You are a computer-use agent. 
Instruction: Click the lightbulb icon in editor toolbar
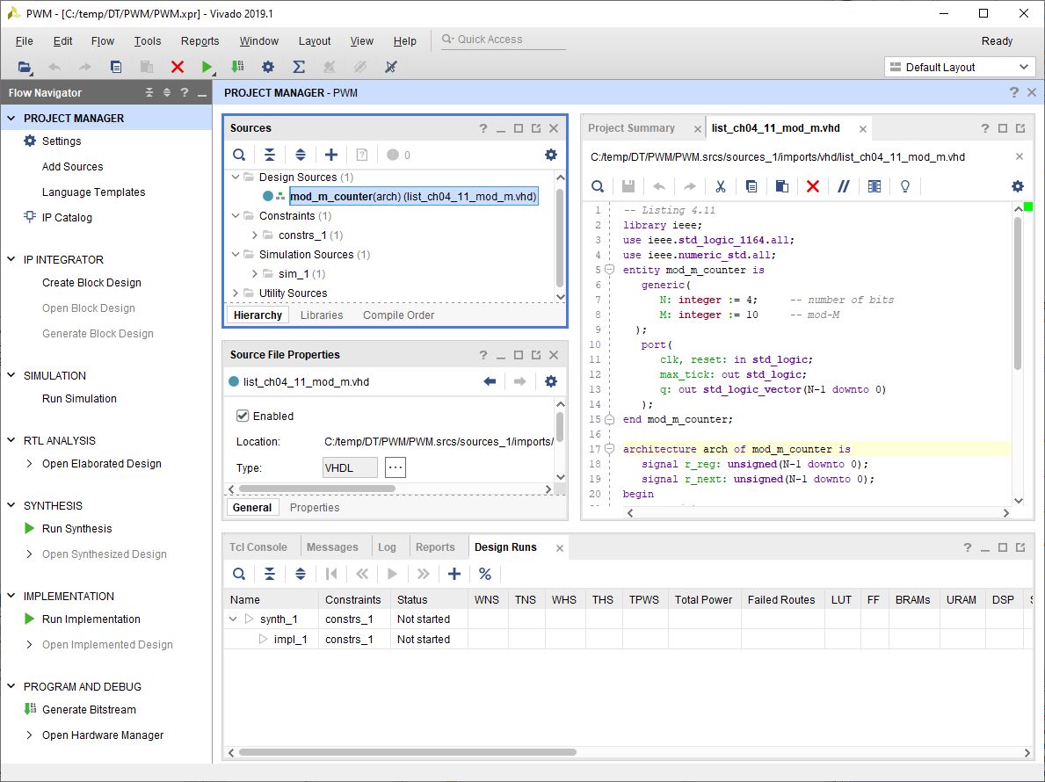(904, 186)
